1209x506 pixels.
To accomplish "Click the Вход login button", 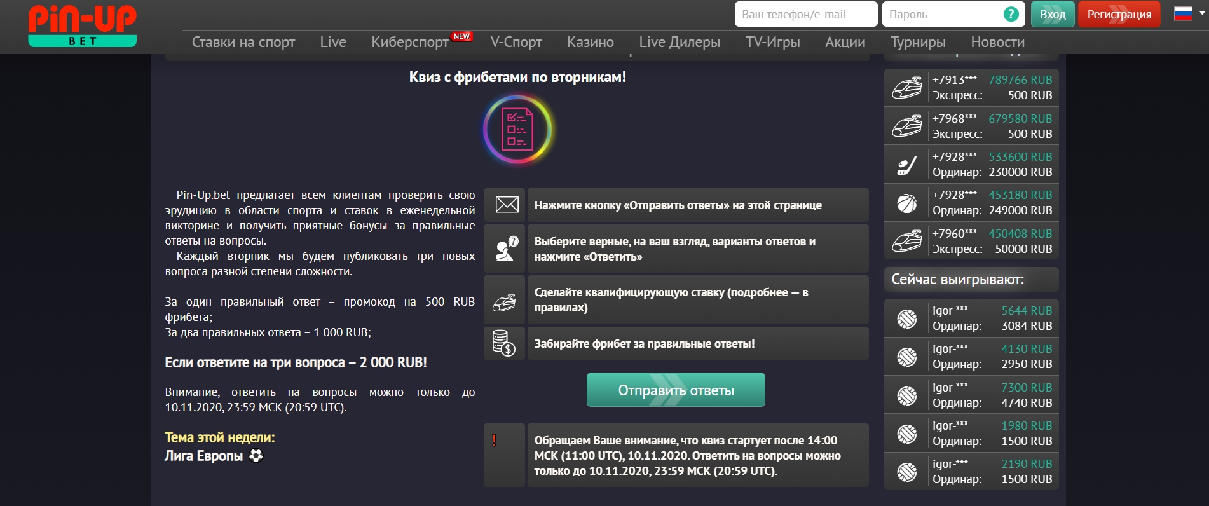I will point(1053,14).
